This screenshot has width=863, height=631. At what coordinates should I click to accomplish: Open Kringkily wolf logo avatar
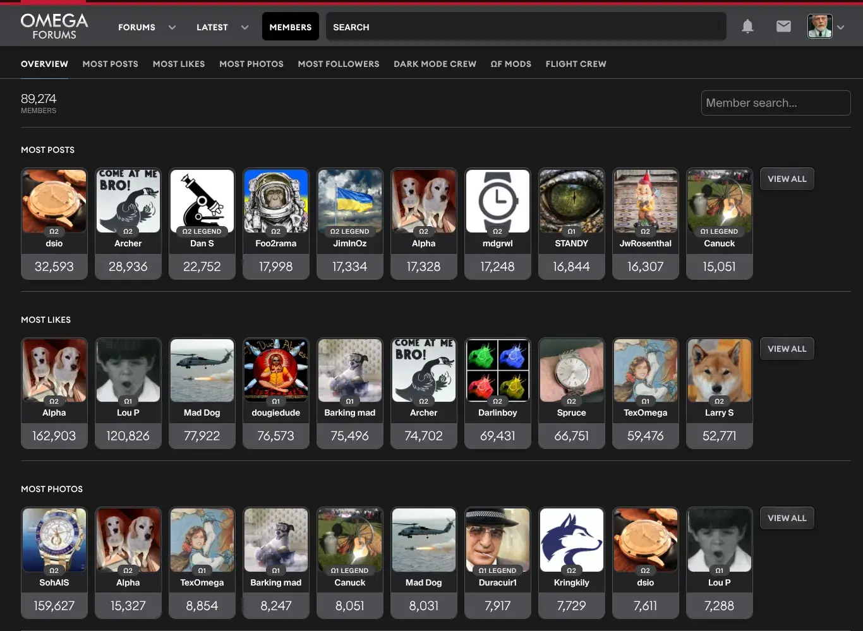click(x=572, y=540)
